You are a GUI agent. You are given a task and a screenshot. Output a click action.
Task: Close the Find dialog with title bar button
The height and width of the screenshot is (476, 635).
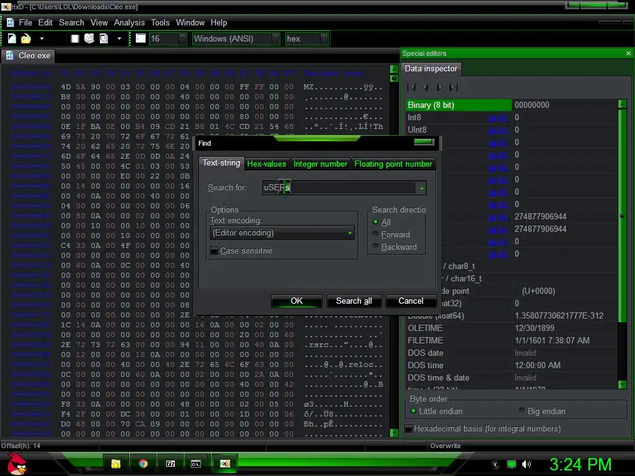point(424,142)
